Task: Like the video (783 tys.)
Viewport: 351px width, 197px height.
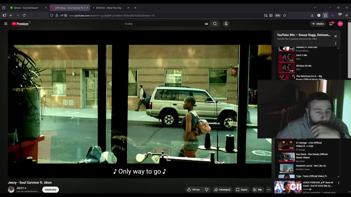Action: point(194,190)
